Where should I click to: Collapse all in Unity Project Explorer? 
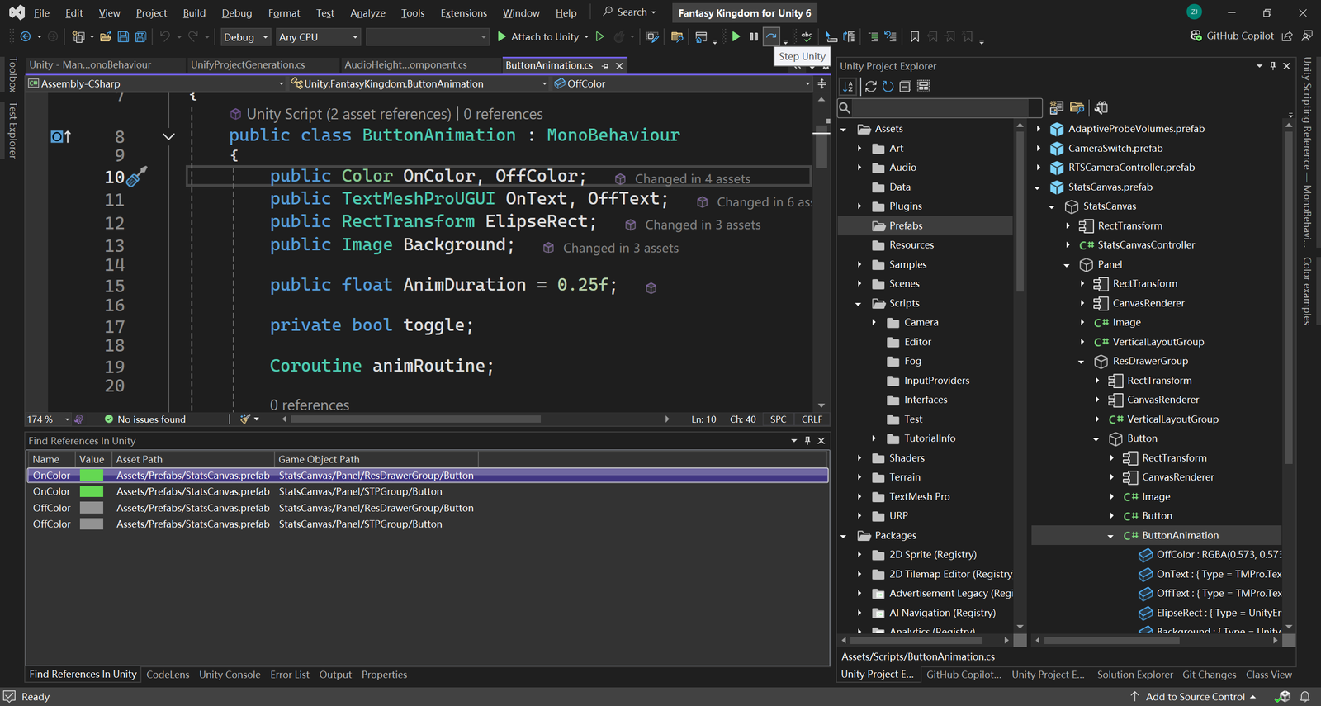[905, 86]
